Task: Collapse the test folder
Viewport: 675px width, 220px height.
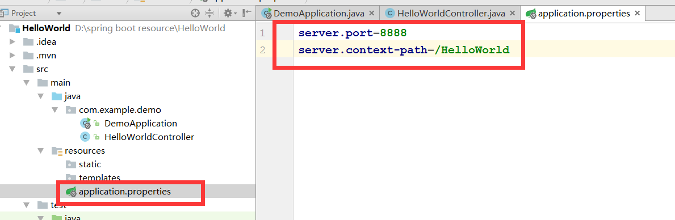Action: pyautogui.click(x=27, y=205)
